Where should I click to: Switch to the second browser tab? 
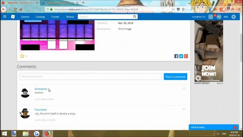tap(60, 3)
